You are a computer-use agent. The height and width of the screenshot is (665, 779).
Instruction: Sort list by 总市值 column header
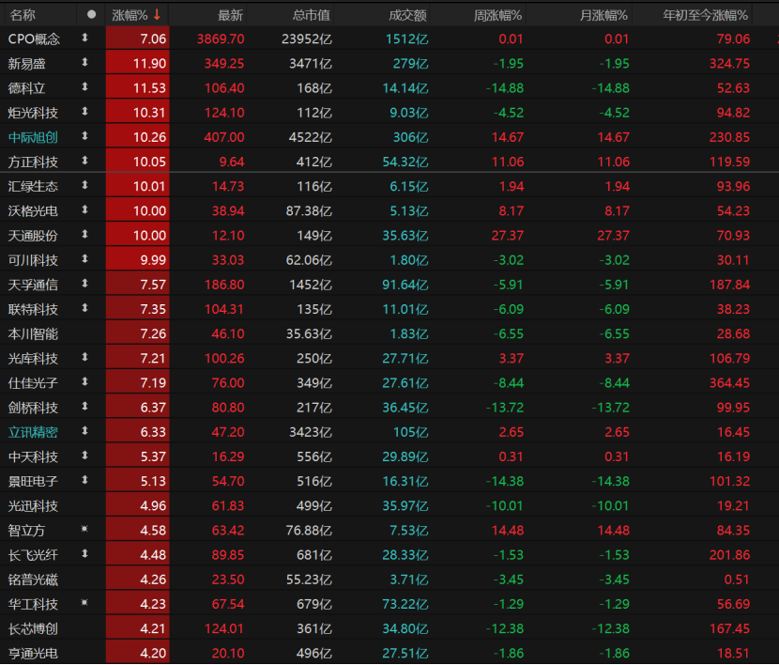point(311,14)
